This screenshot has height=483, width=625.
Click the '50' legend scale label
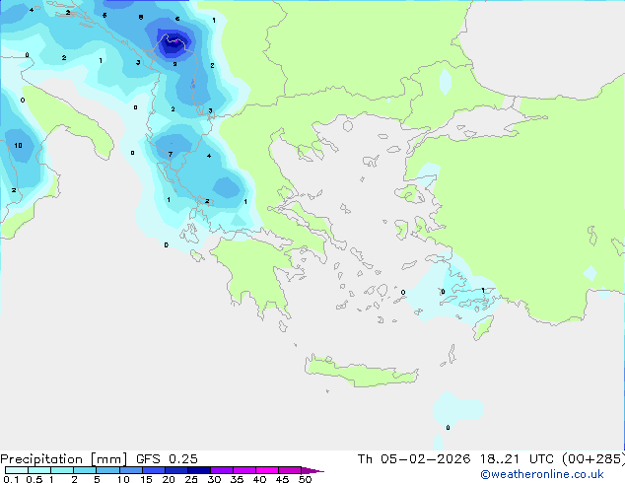305,479
